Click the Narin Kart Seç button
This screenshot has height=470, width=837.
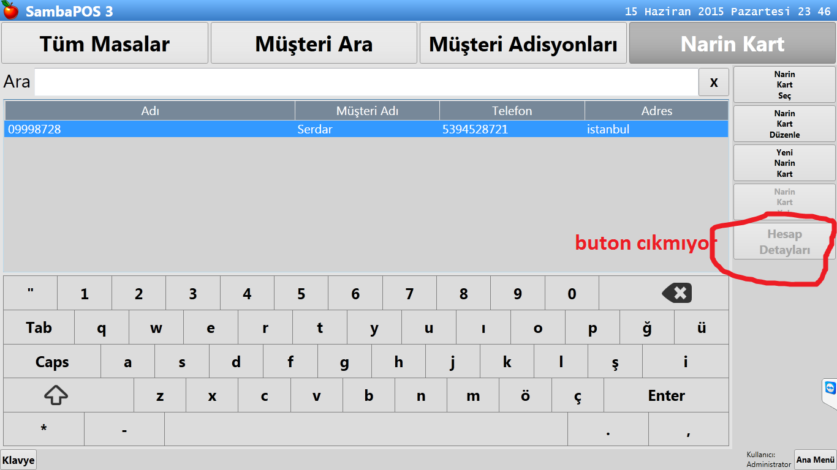coord(784,85)
